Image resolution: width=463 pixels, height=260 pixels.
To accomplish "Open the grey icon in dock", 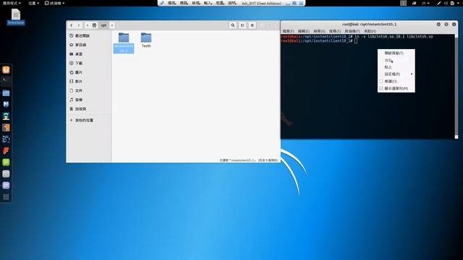I will (6, 174).
